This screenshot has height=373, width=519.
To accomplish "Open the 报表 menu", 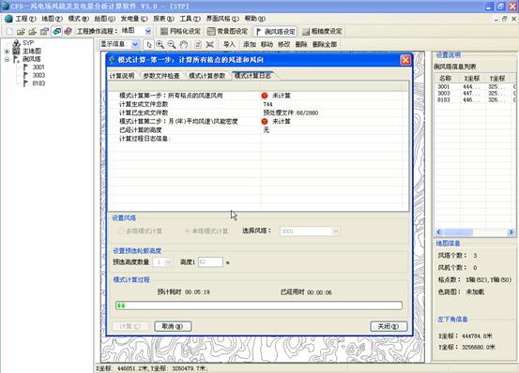I will pos(163,19).
